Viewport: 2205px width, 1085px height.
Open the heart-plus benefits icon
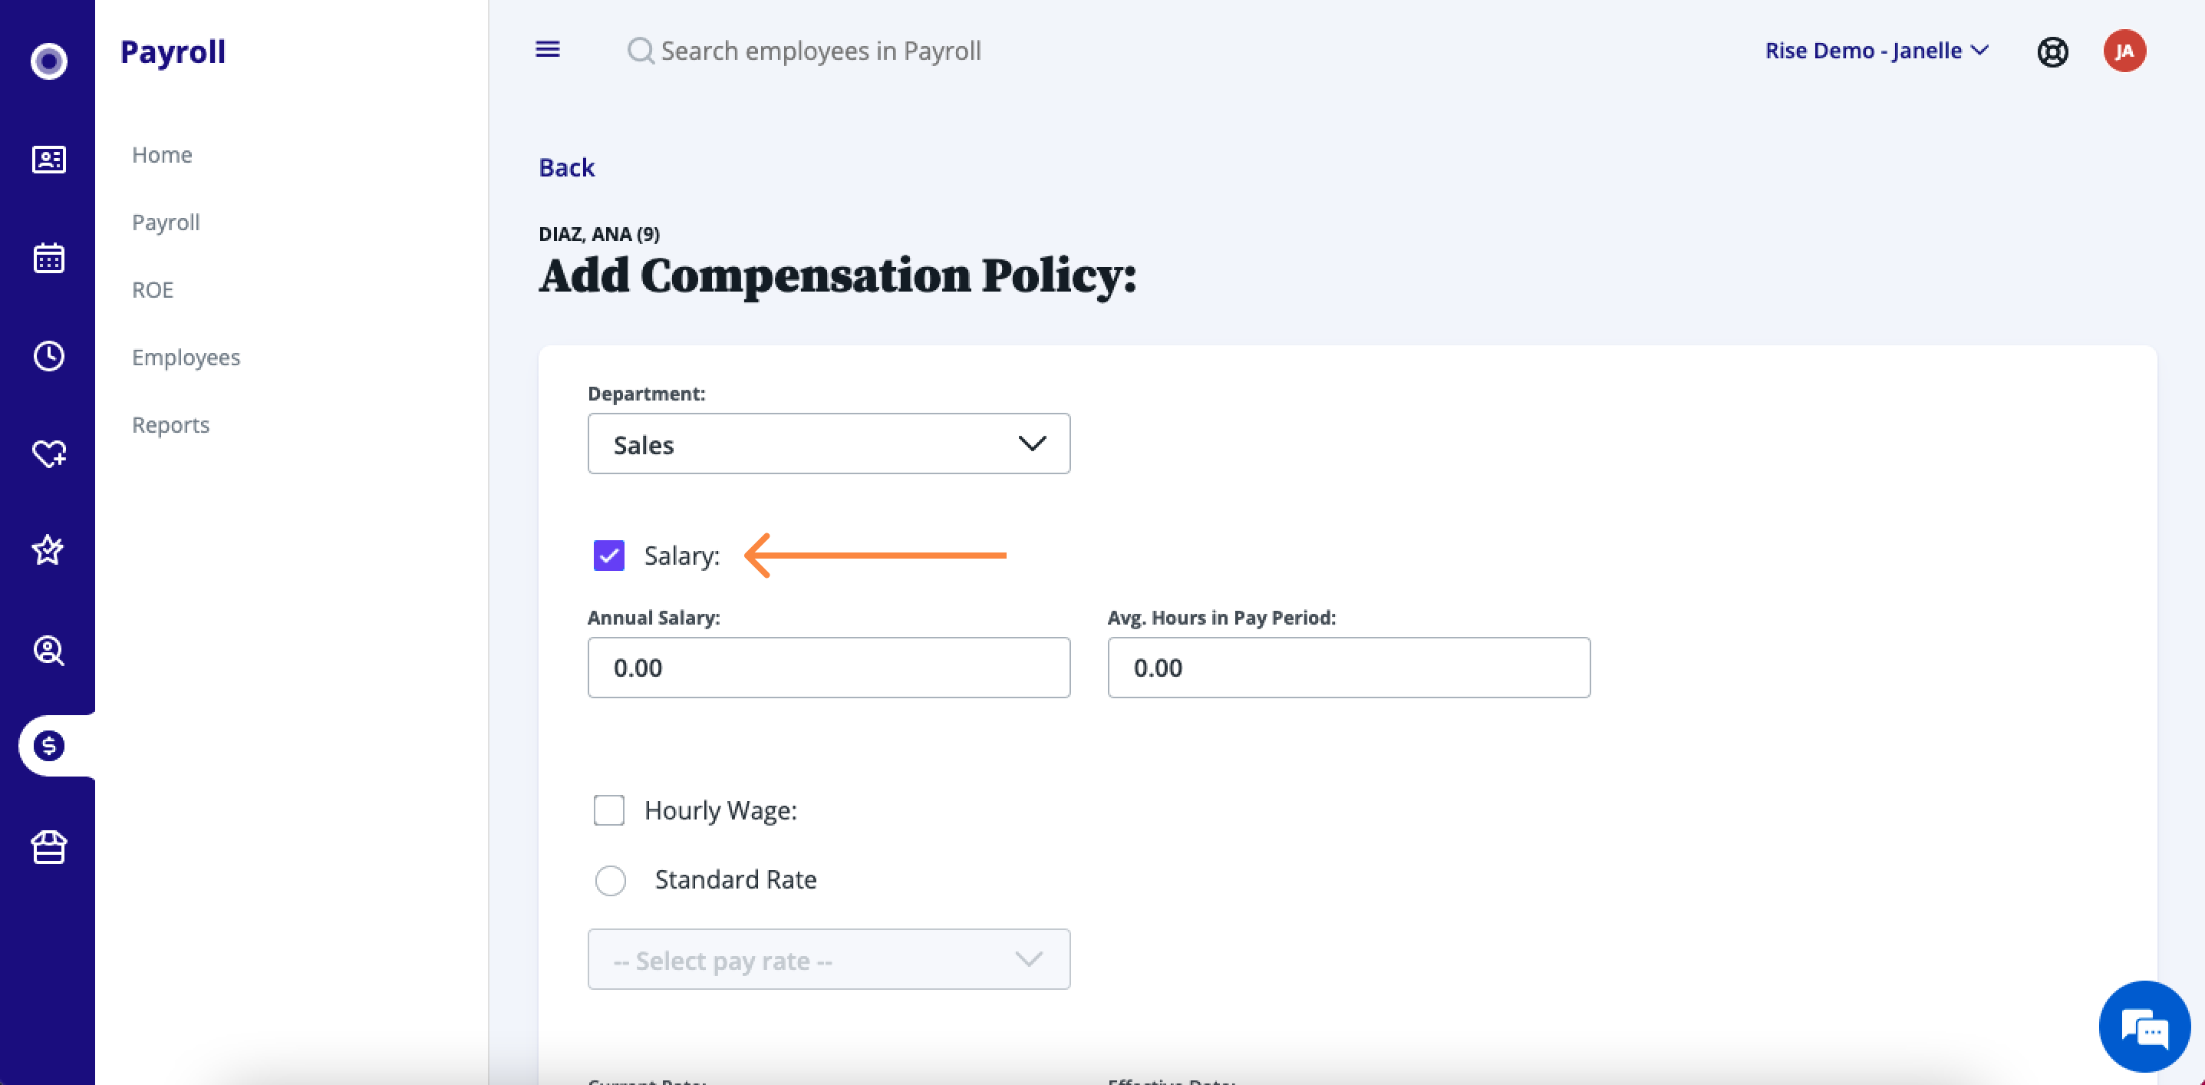click(x=49, y=453)
